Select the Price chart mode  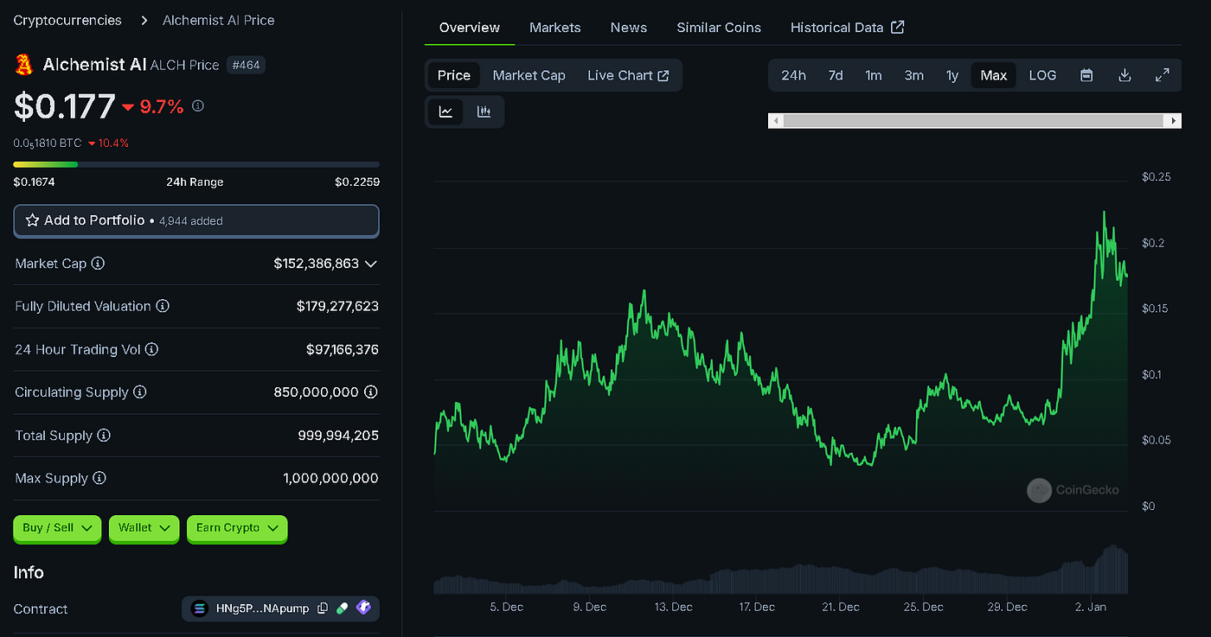pos(454,75)
